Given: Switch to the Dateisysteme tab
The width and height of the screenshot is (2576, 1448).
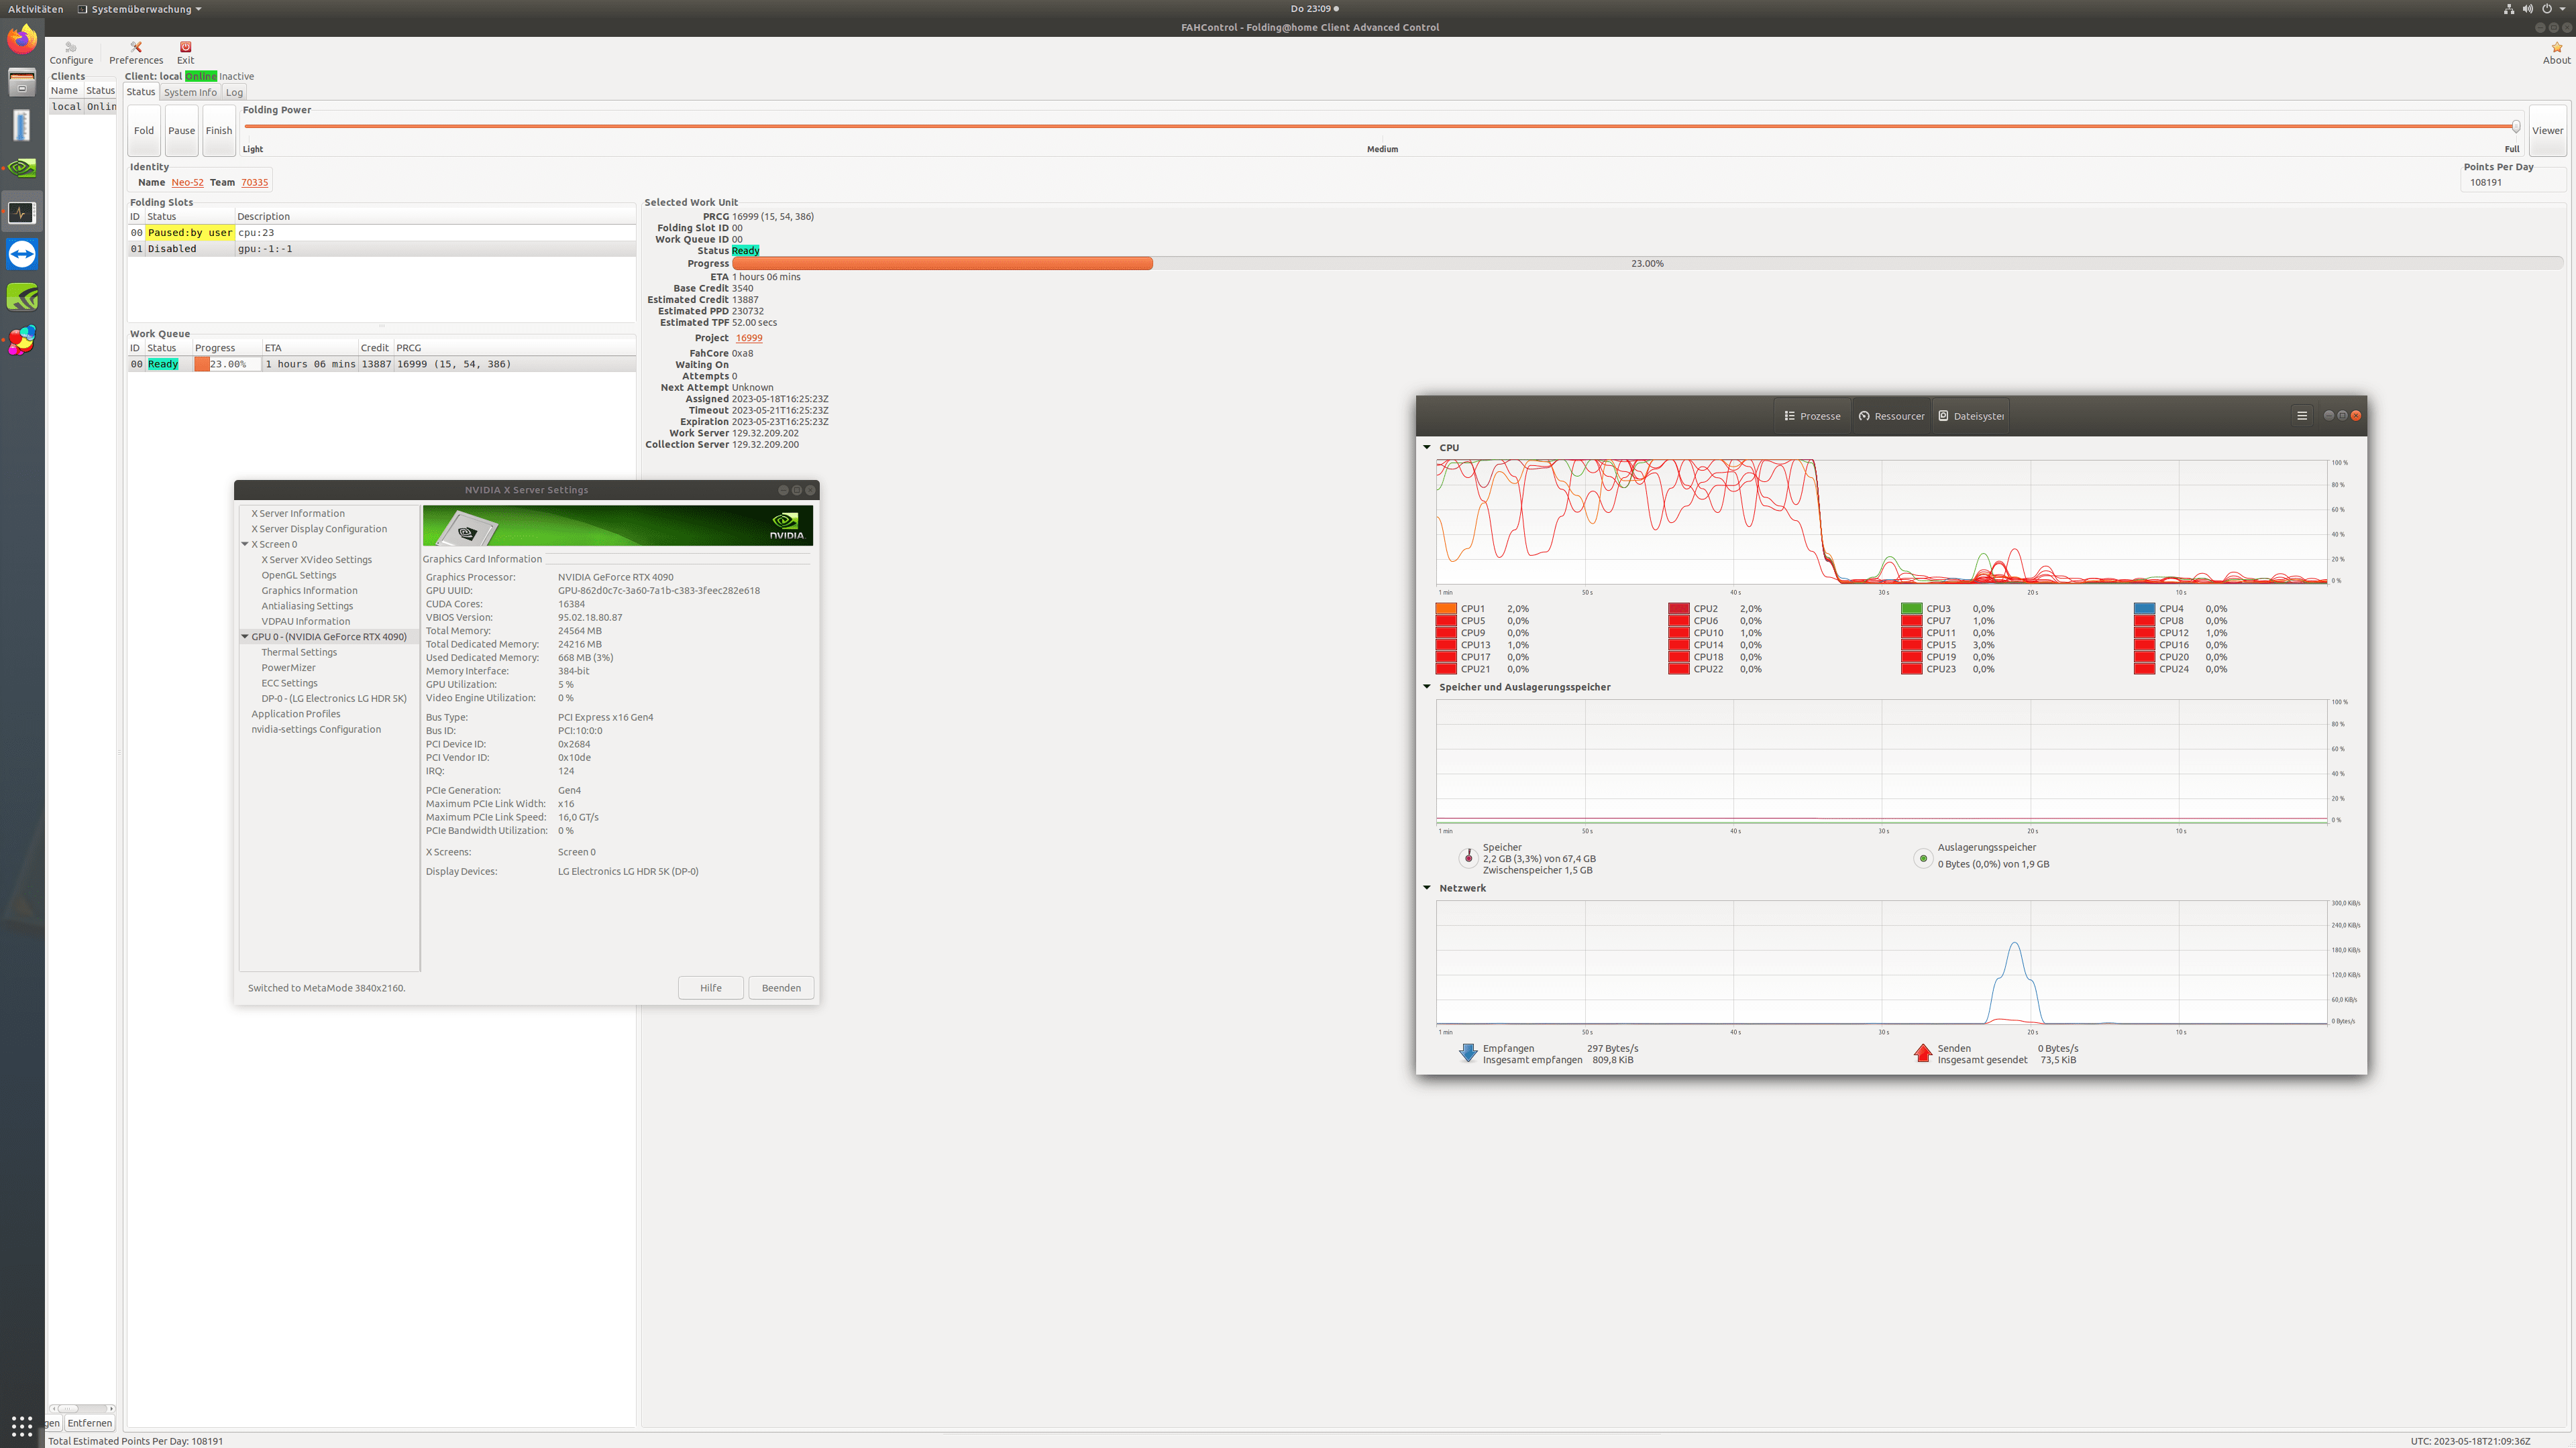Looking at the screenshot, I should [x=1971, y=416].
